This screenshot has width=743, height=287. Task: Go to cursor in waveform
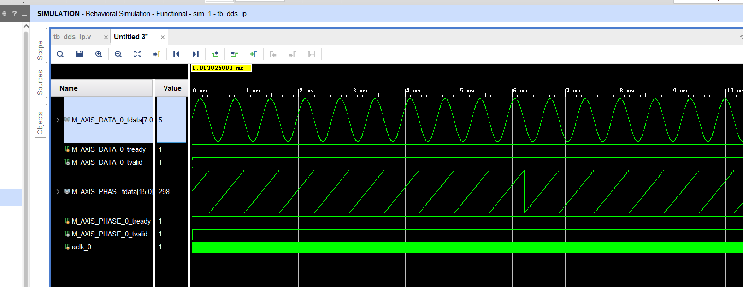(157, 54)
